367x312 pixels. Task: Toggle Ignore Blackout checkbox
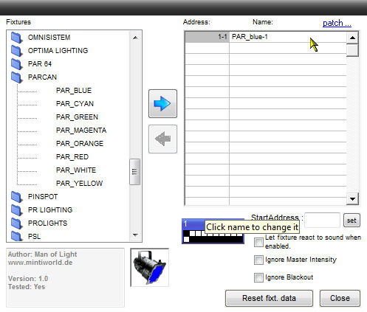(258, 277)
